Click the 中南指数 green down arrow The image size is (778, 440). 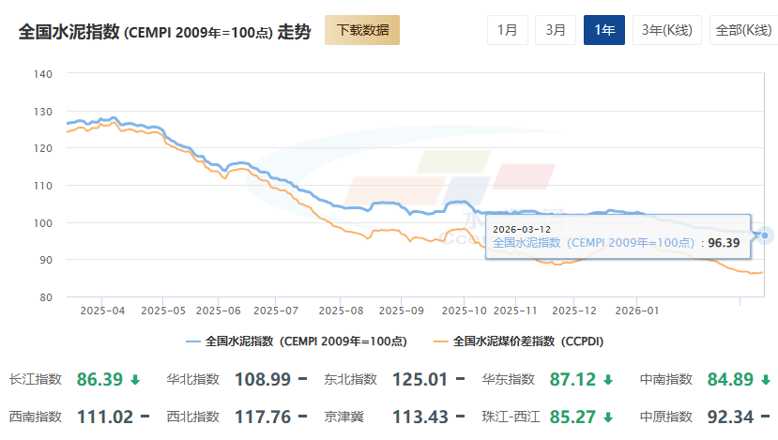coord(766,380)
